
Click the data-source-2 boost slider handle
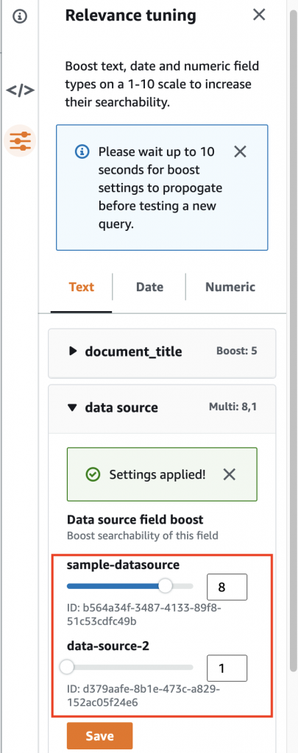click(x=66, y=667)
